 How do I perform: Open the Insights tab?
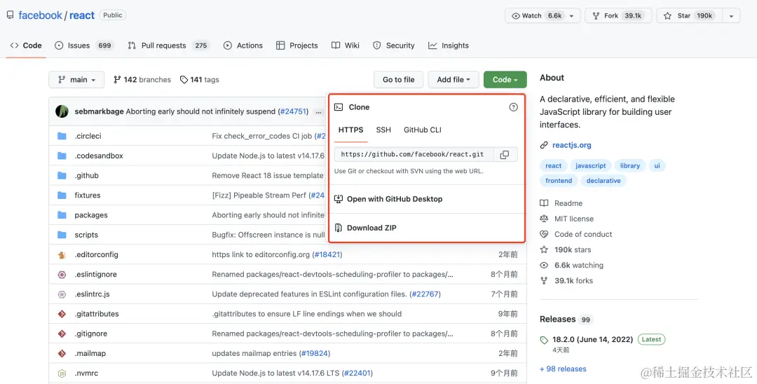(449, 46)
